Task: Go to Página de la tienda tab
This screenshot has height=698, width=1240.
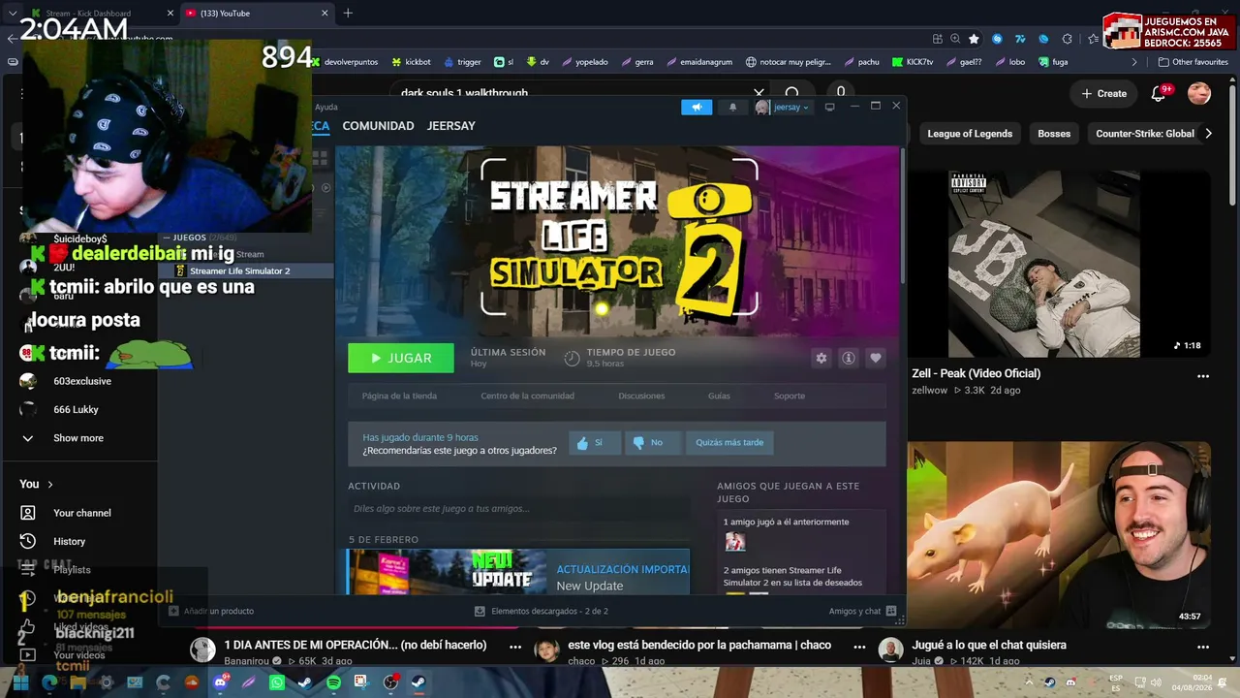Action: 399,396
